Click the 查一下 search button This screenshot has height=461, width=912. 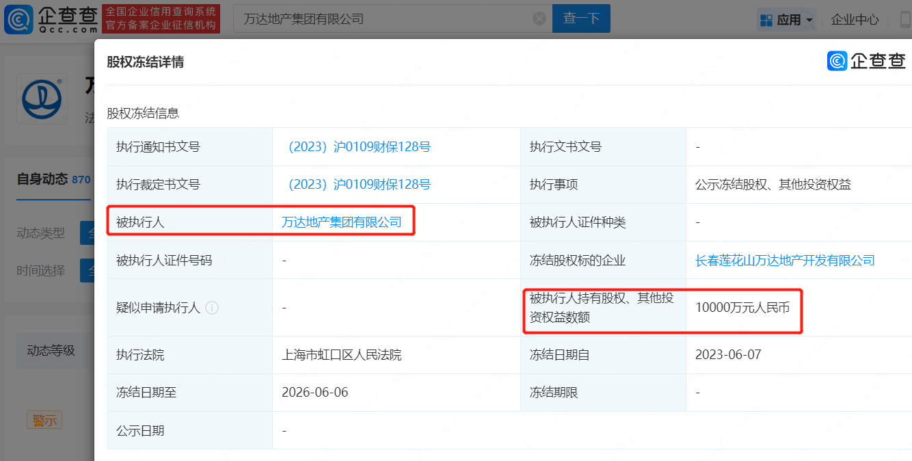(x=581, y=19)
